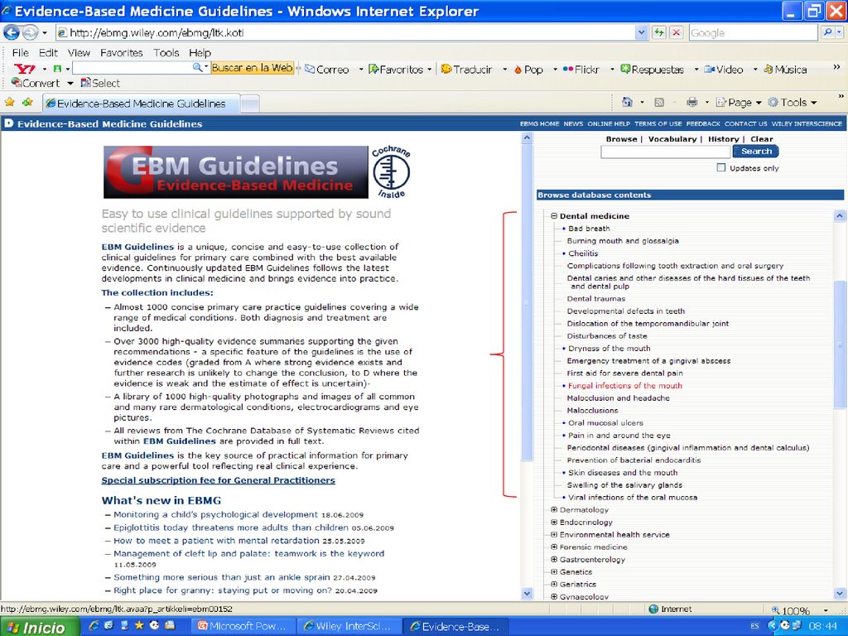This screenshot has width=848, height=636.
Task: Switch to Wiley InterScience taskbar window
Action: (349, 626)
